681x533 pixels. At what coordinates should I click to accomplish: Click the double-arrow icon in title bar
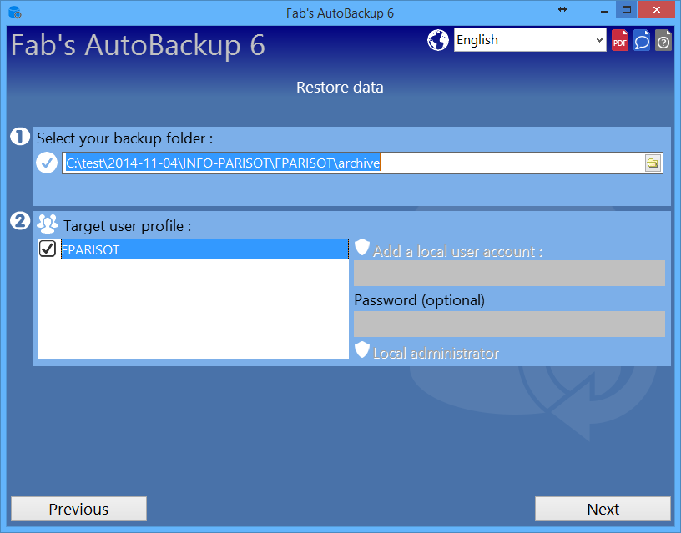coord(562,9)
